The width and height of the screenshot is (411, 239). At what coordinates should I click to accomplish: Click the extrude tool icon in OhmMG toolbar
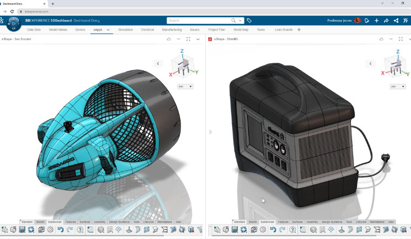coord(341,230)
